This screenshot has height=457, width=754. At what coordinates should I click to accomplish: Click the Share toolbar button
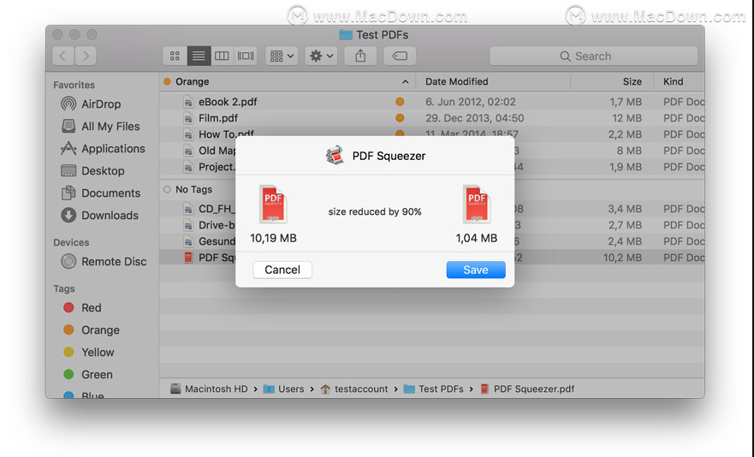click(x=360, y=56)
